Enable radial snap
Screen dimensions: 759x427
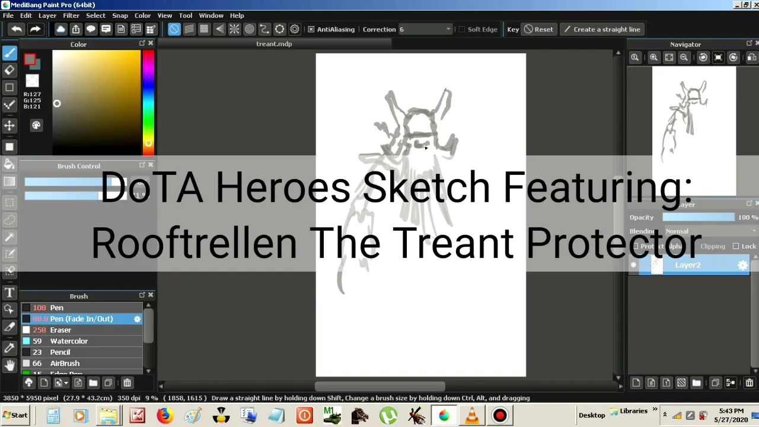[x=234, y=29]
